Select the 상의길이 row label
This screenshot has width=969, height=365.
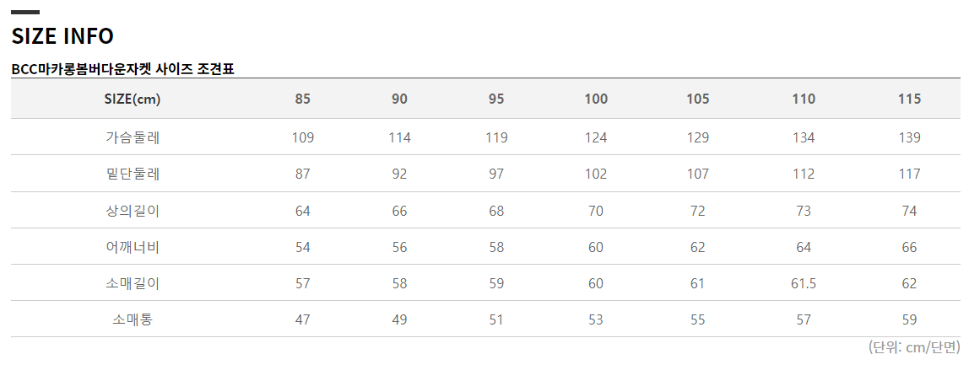(x=133, y=211)
